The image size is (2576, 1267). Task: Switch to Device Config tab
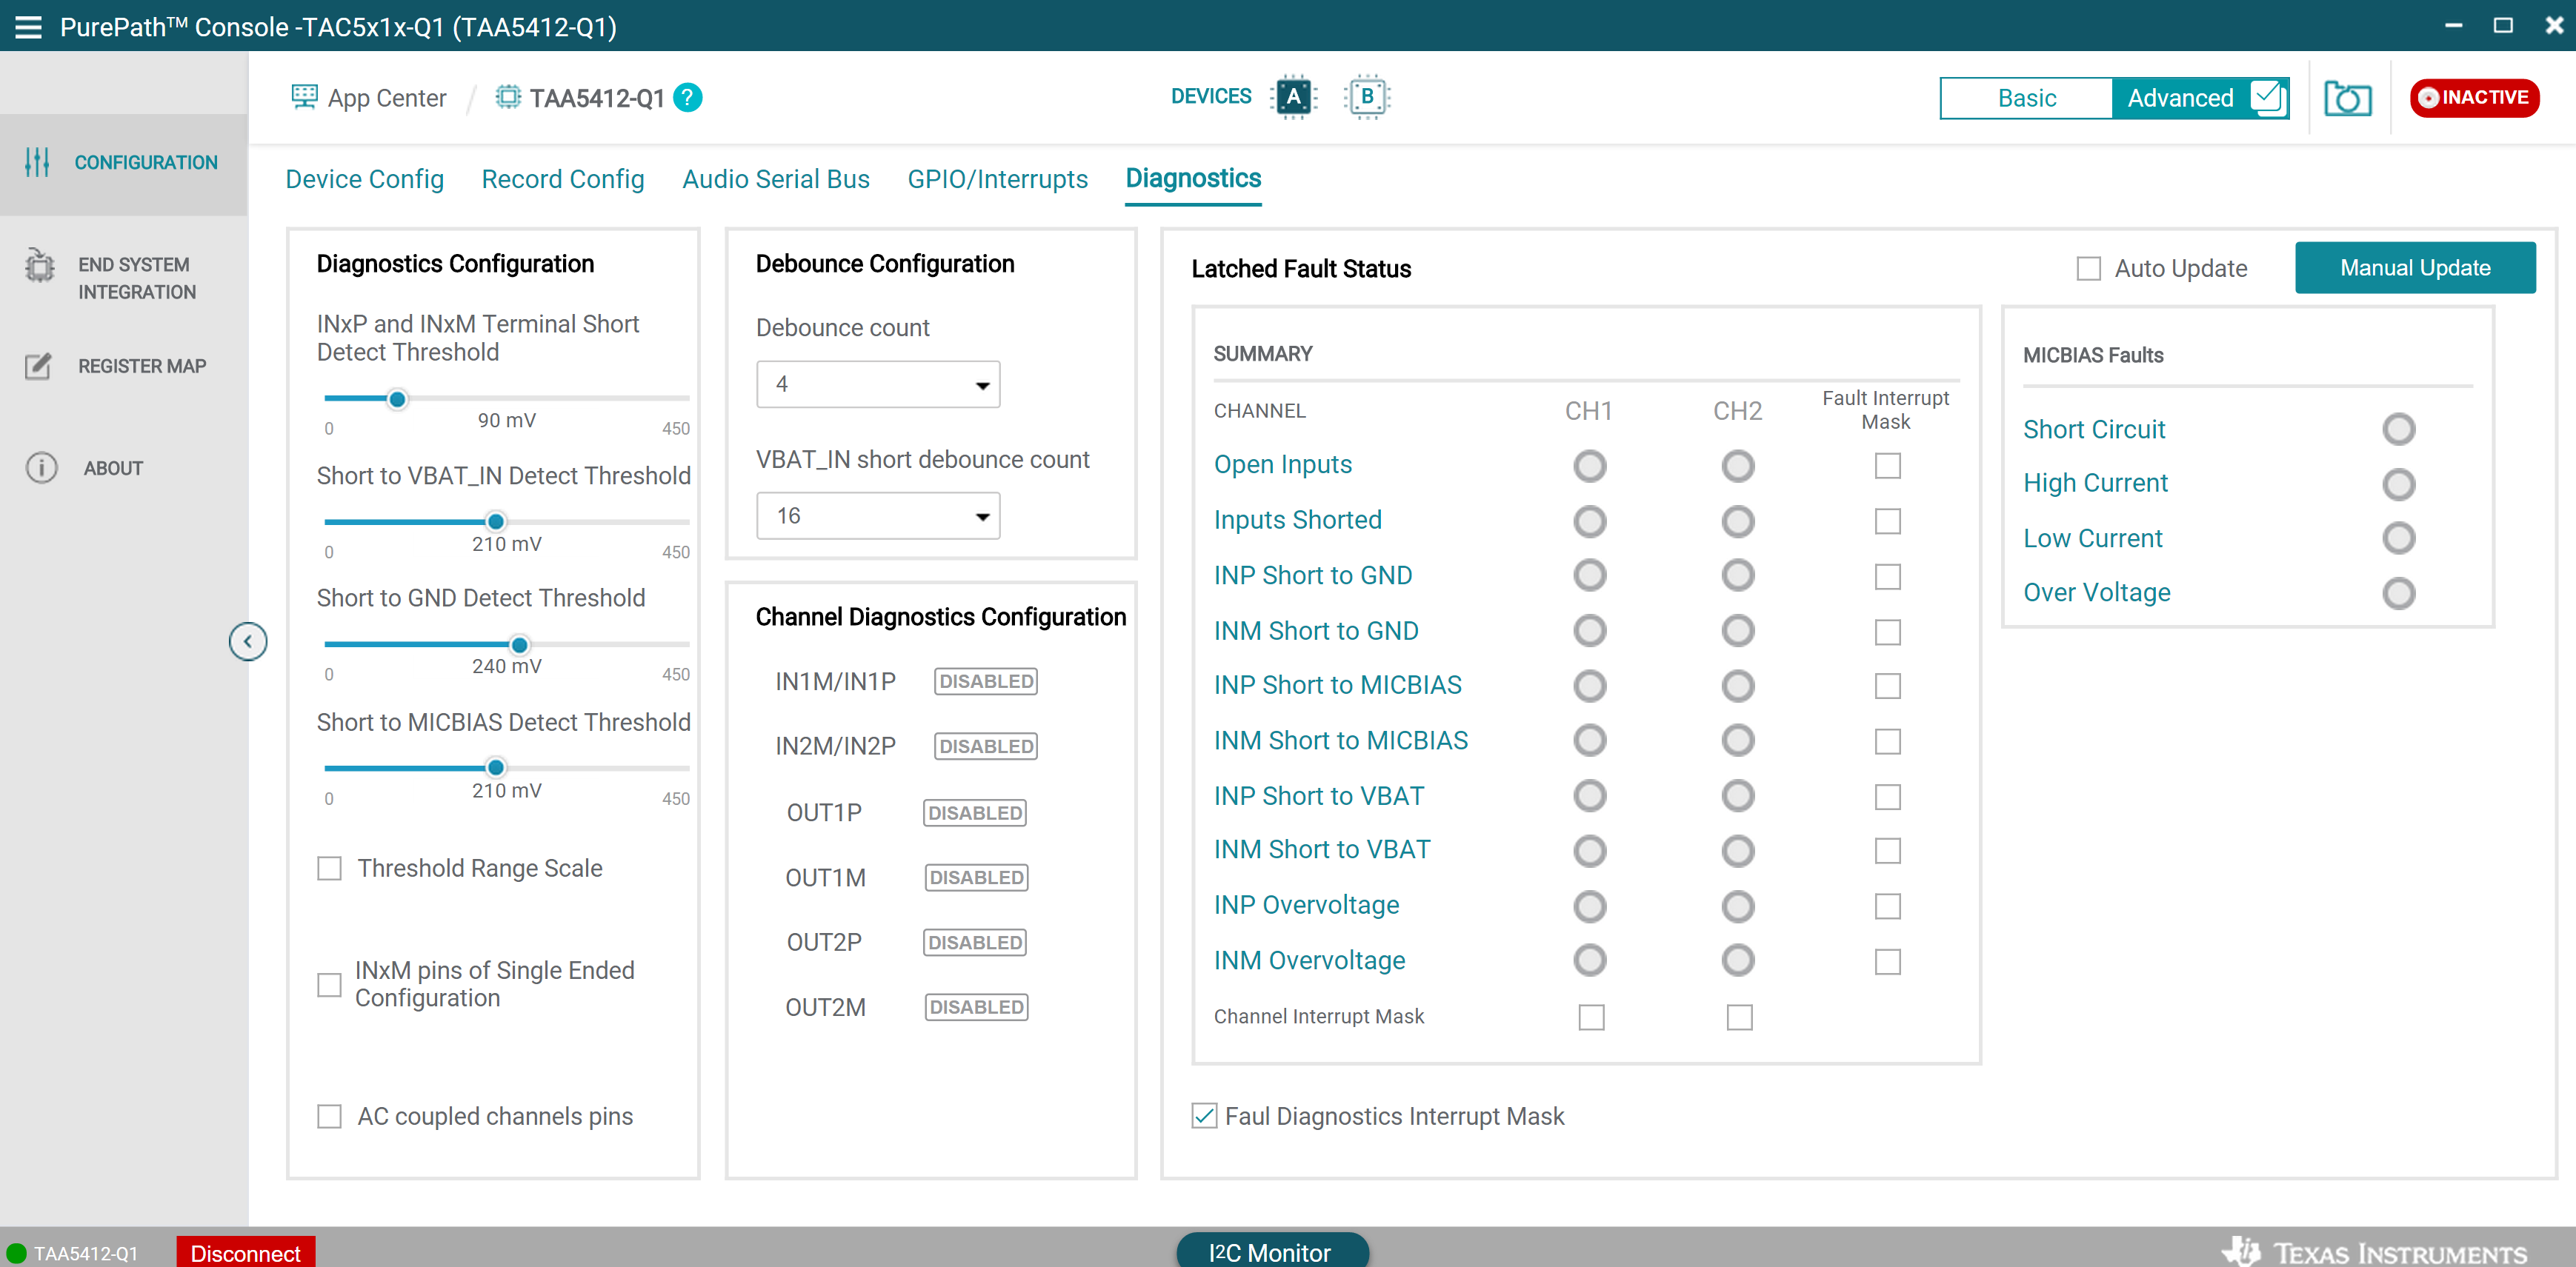coord(364,179)
